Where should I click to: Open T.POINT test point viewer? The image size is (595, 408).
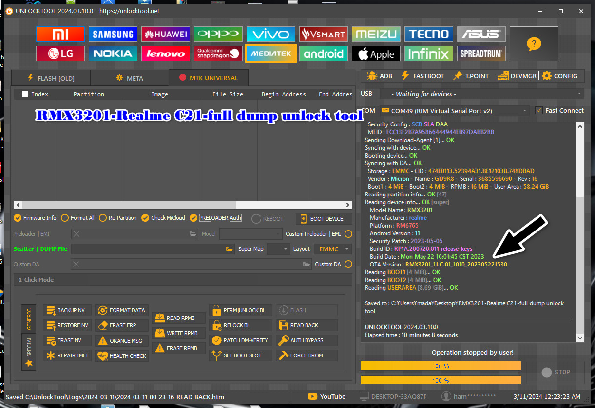pyautogui.click(x=470, y=76)
